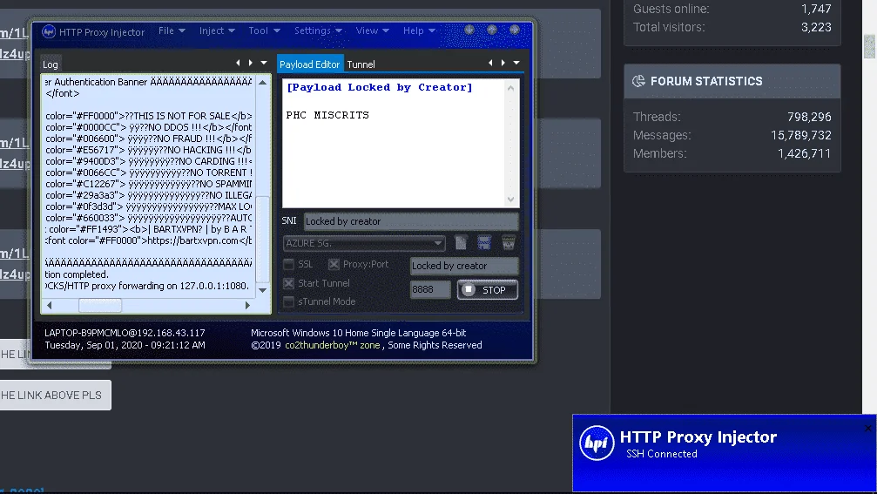This screenshot has height=494, width=877.
Task: Click the proxy Locked by creator field
Action: (x=463, y=266)
